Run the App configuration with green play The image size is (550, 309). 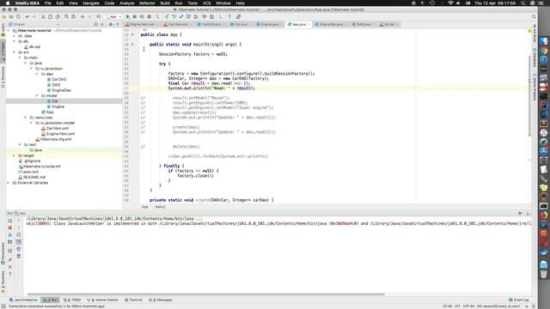pyautogui.click(x=128, y=16)
